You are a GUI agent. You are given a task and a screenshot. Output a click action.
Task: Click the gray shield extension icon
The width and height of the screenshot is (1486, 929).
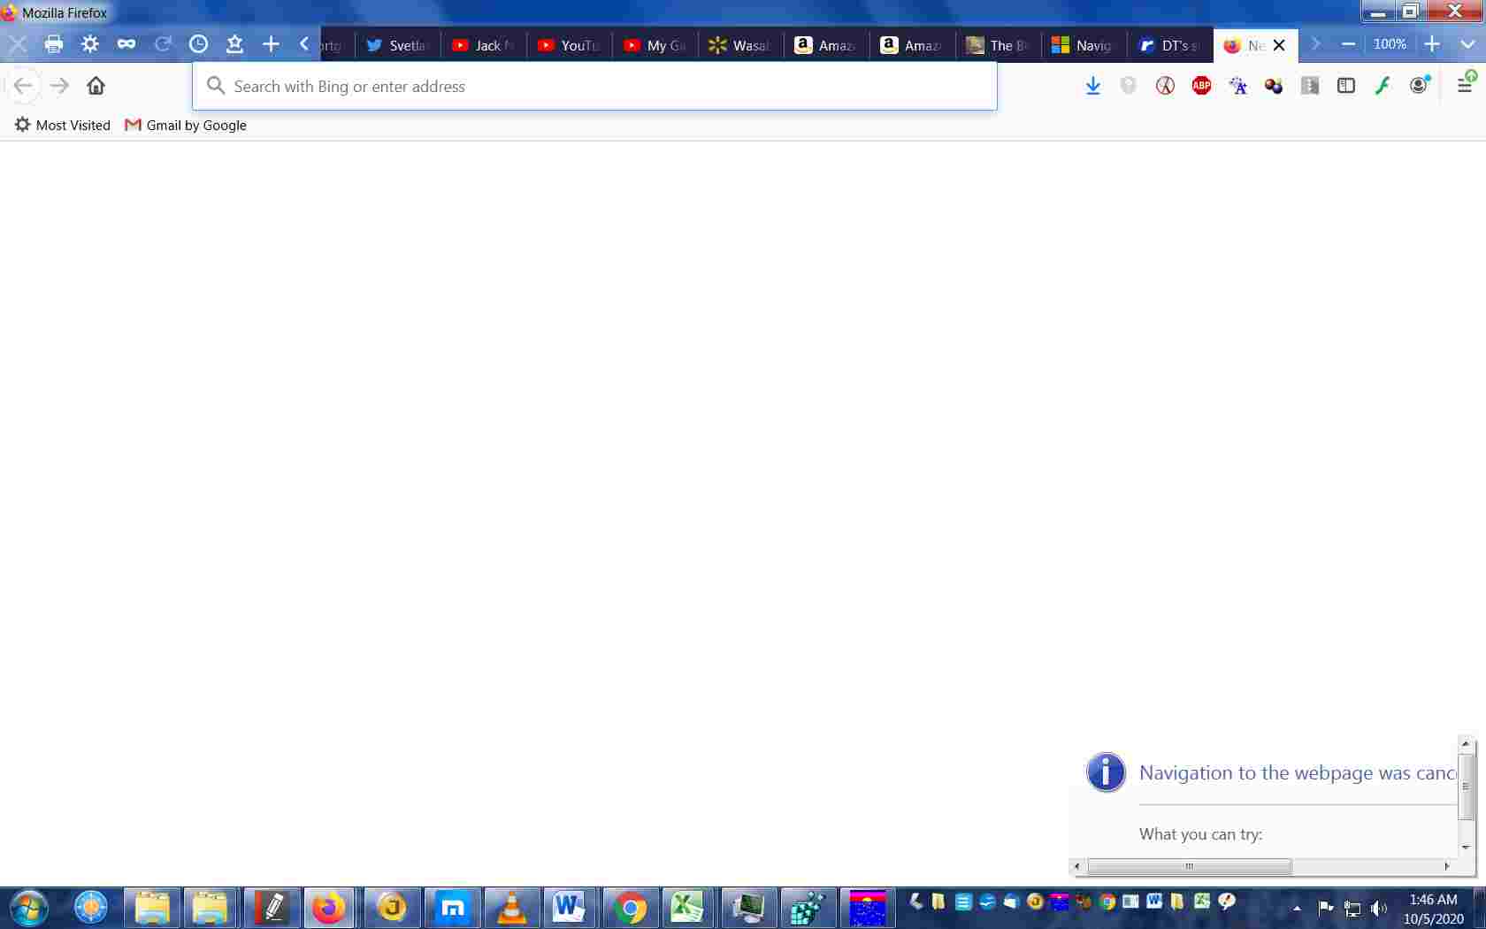pos(1129,86)
